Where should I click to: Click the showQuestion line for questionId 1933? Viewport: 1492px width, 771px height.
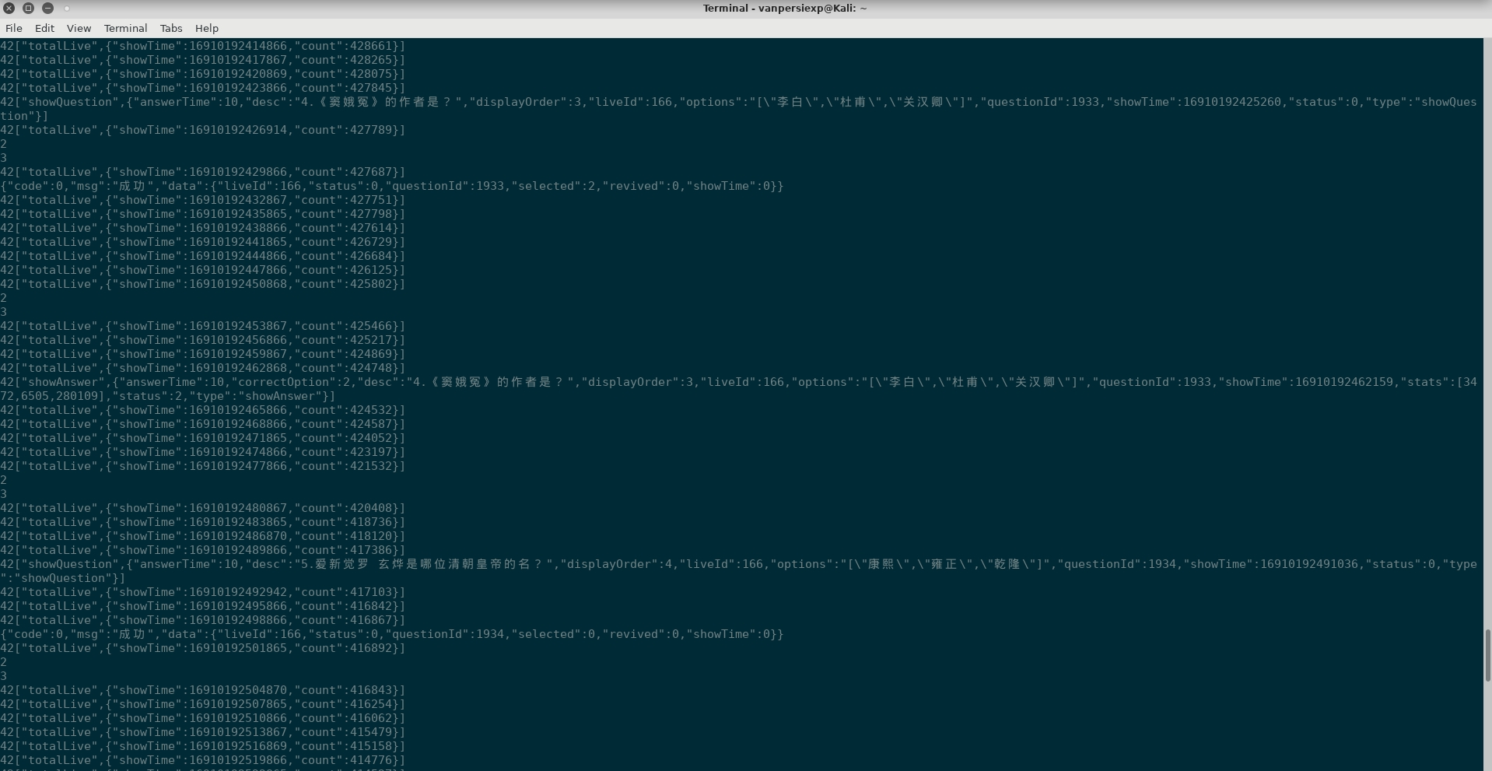pyautogui.click(x=738, y=109)
